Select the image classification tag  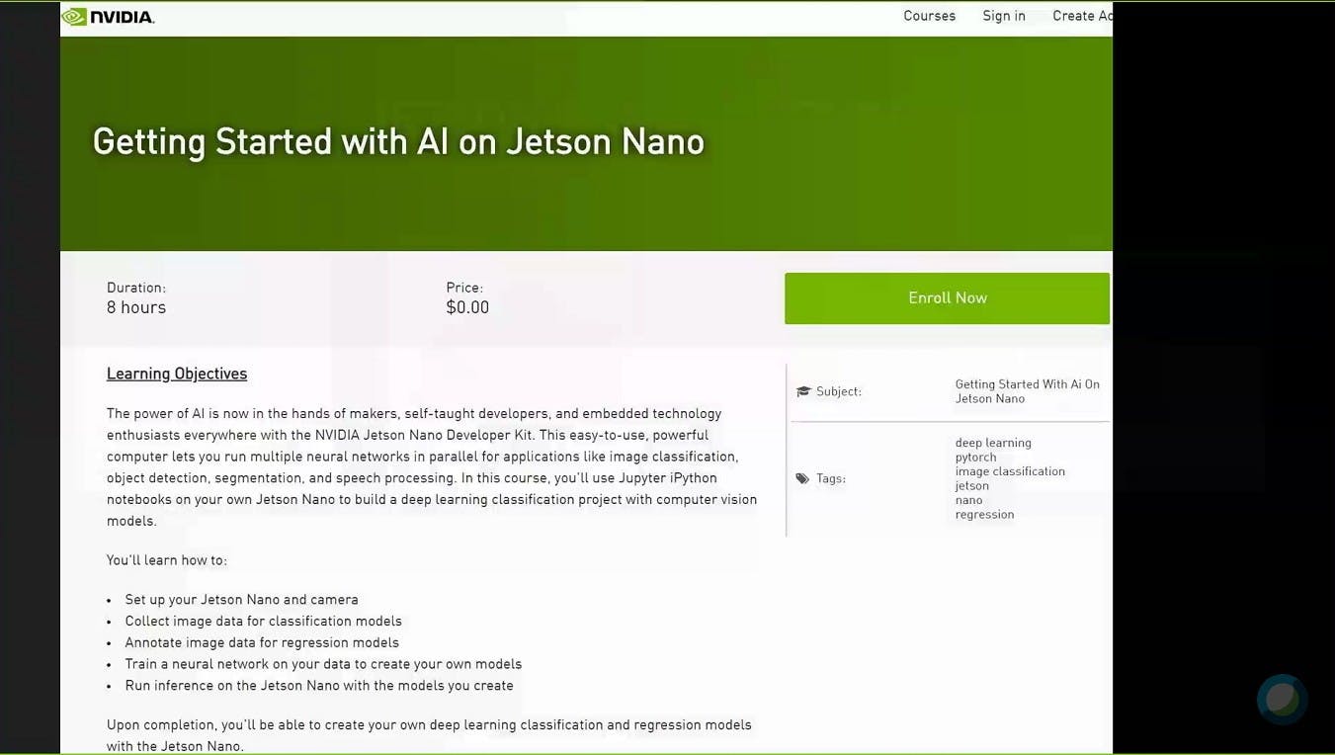click(x=1010, y=471)
